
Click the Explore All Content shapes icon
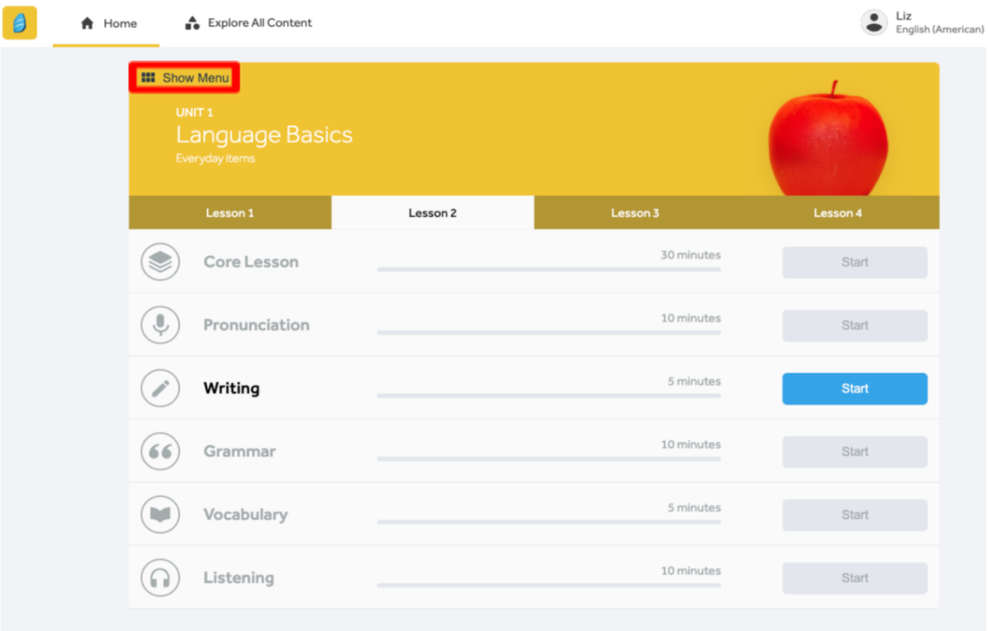(x=192, y=23)
